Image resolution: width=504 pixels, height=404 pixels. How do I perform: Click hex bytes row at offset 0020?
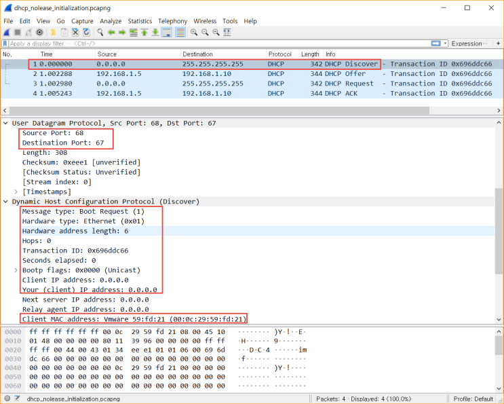click(127, 350)
